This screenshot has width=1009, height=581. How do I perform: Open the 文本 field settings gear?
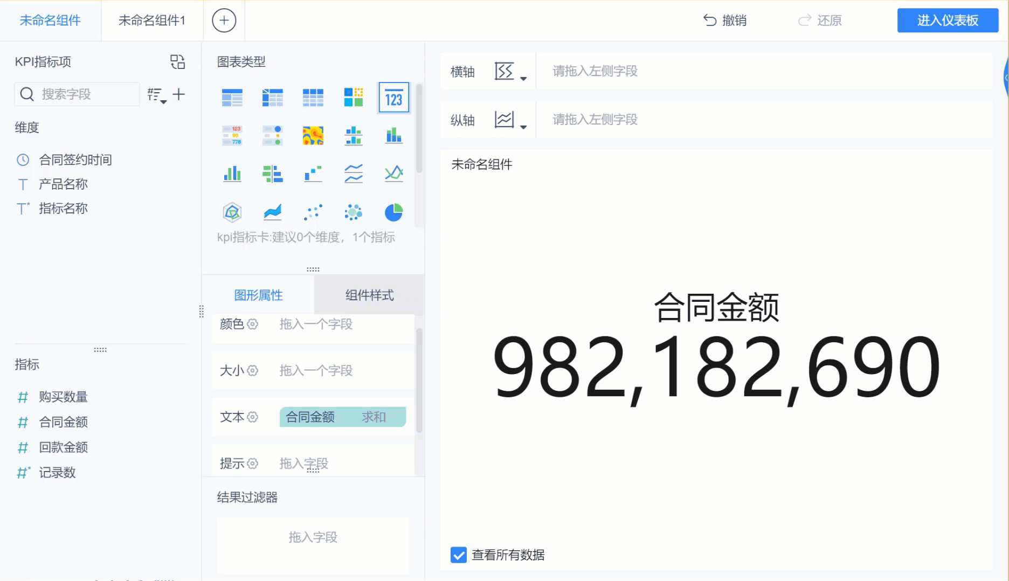tap(253, 417)
